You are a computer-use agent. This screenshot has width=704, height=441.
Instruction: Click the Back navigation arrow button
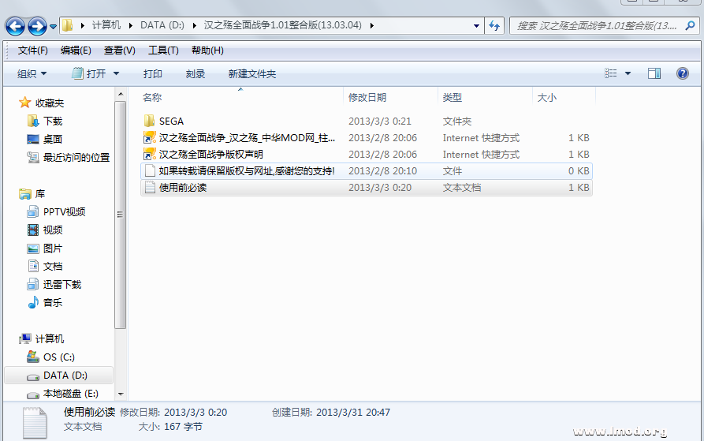(15, 26)
